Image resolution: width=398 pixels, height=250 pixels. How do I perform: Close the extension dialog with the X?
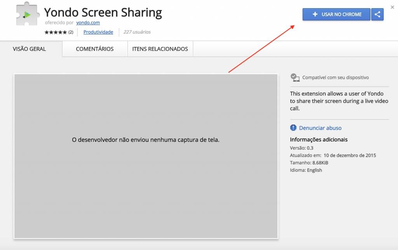pos(393,7)
